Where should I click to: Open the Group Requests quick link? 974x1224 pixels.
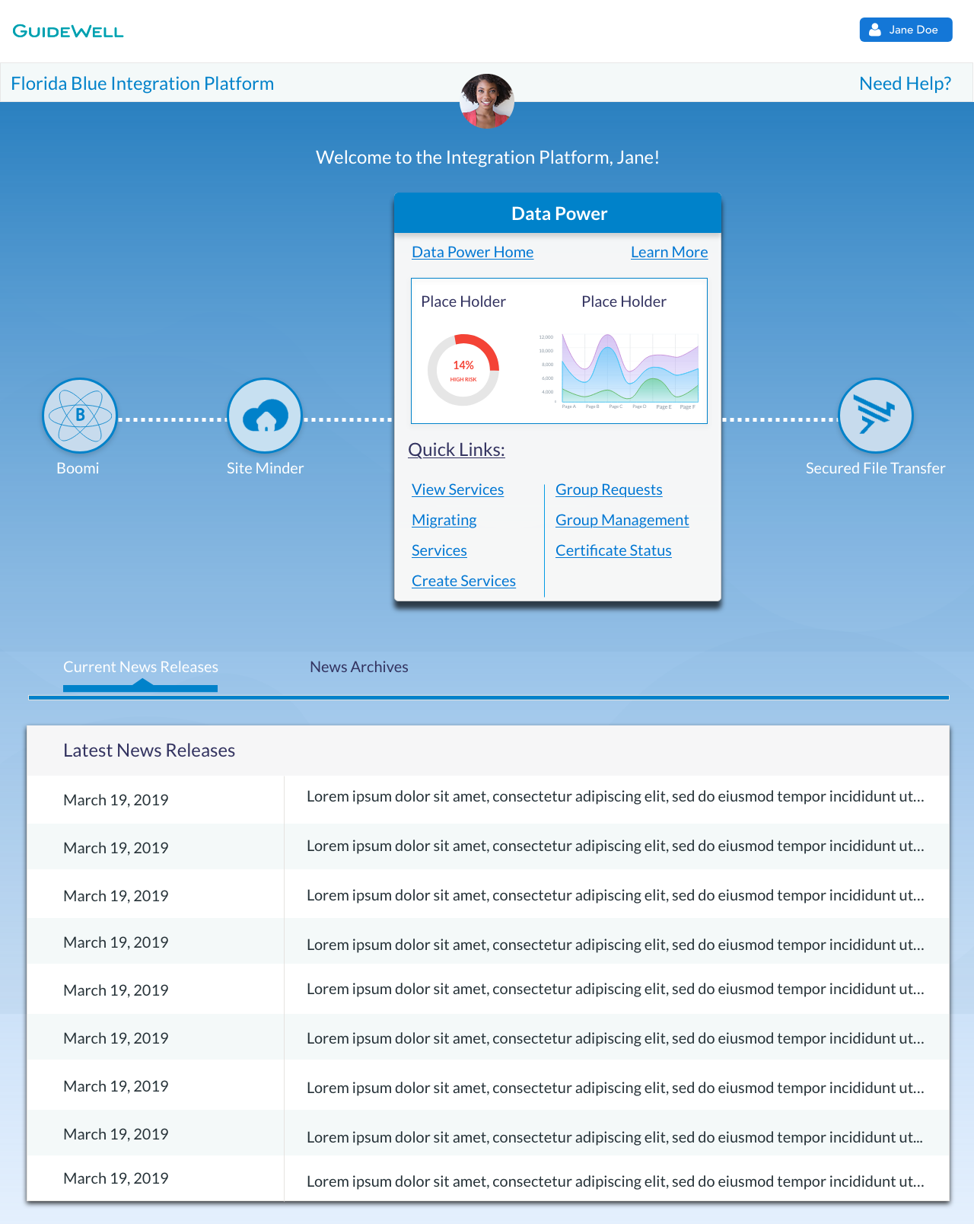(609, 489)
